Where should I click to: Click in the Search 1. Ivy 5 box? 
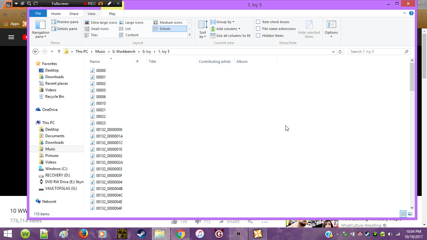click(x=379, y=52)
